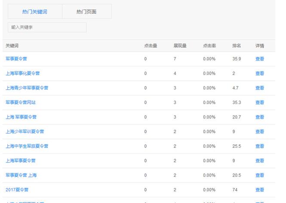Click 查看 in the 2017夏令营 row
Viewport: 286px width, 203px height.
[259, 190]
